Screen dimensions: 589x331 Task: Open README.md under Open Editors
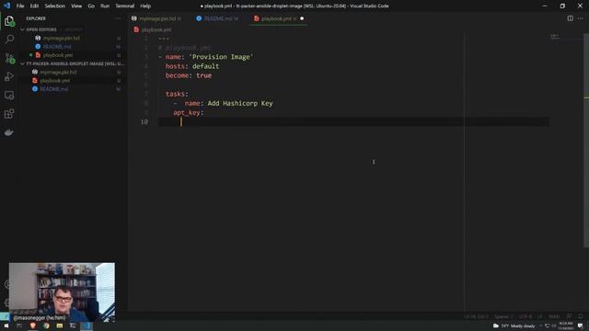(x=57, y=47)
